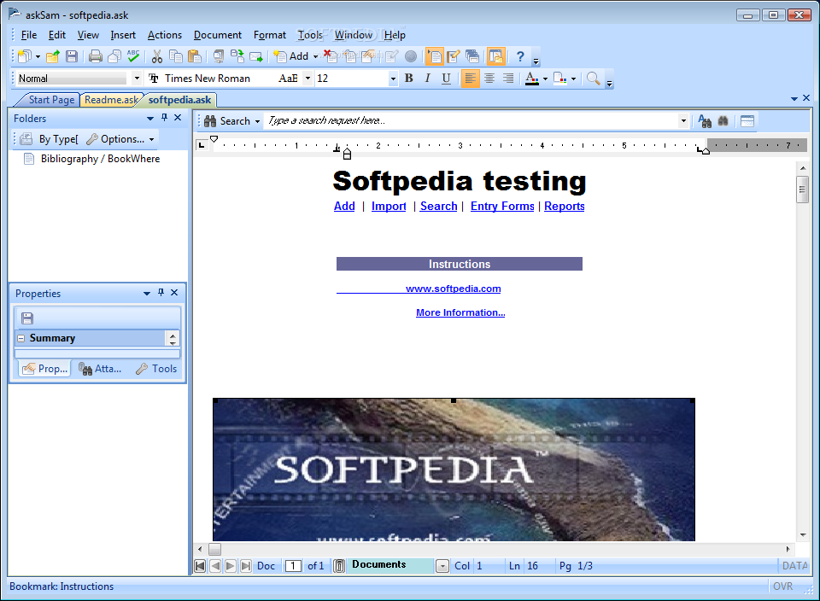Open the Format menu

270,35
